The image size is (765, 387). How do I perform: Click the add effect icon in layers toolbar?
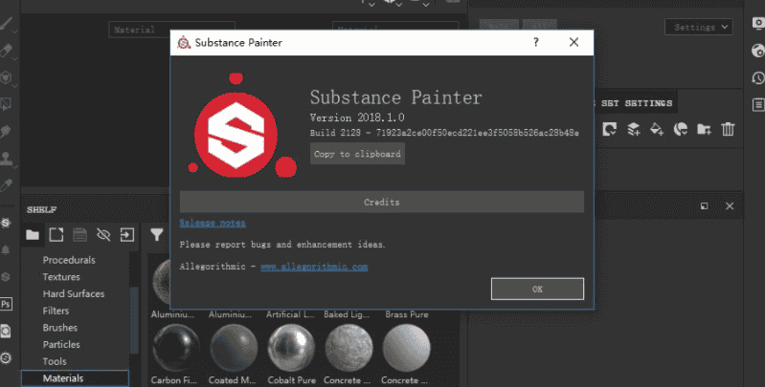(609, 129)
